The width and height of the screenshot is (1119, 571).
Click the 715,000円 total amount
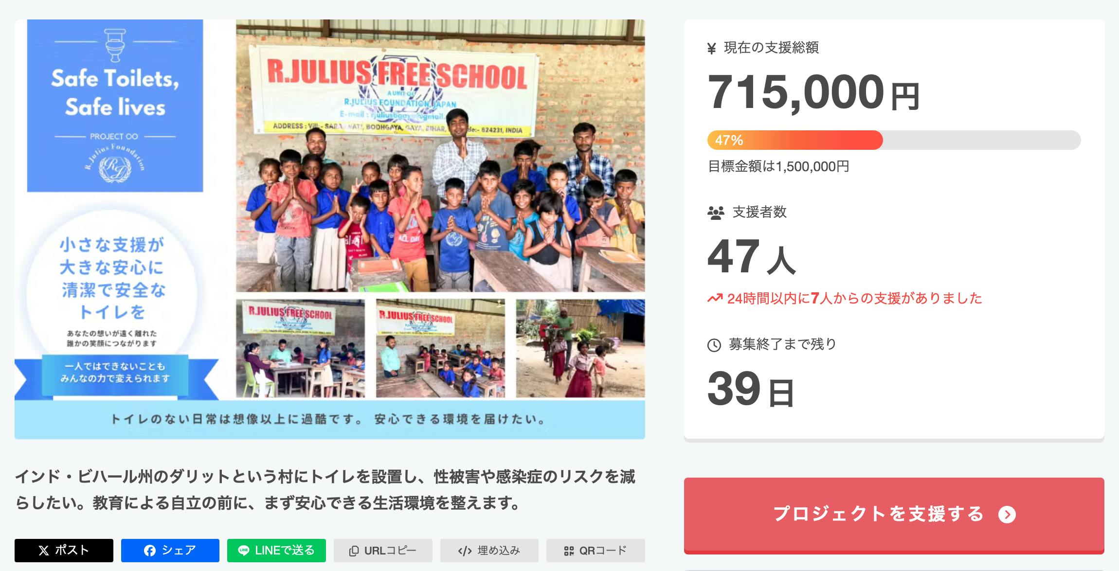(x=813, y=92)
